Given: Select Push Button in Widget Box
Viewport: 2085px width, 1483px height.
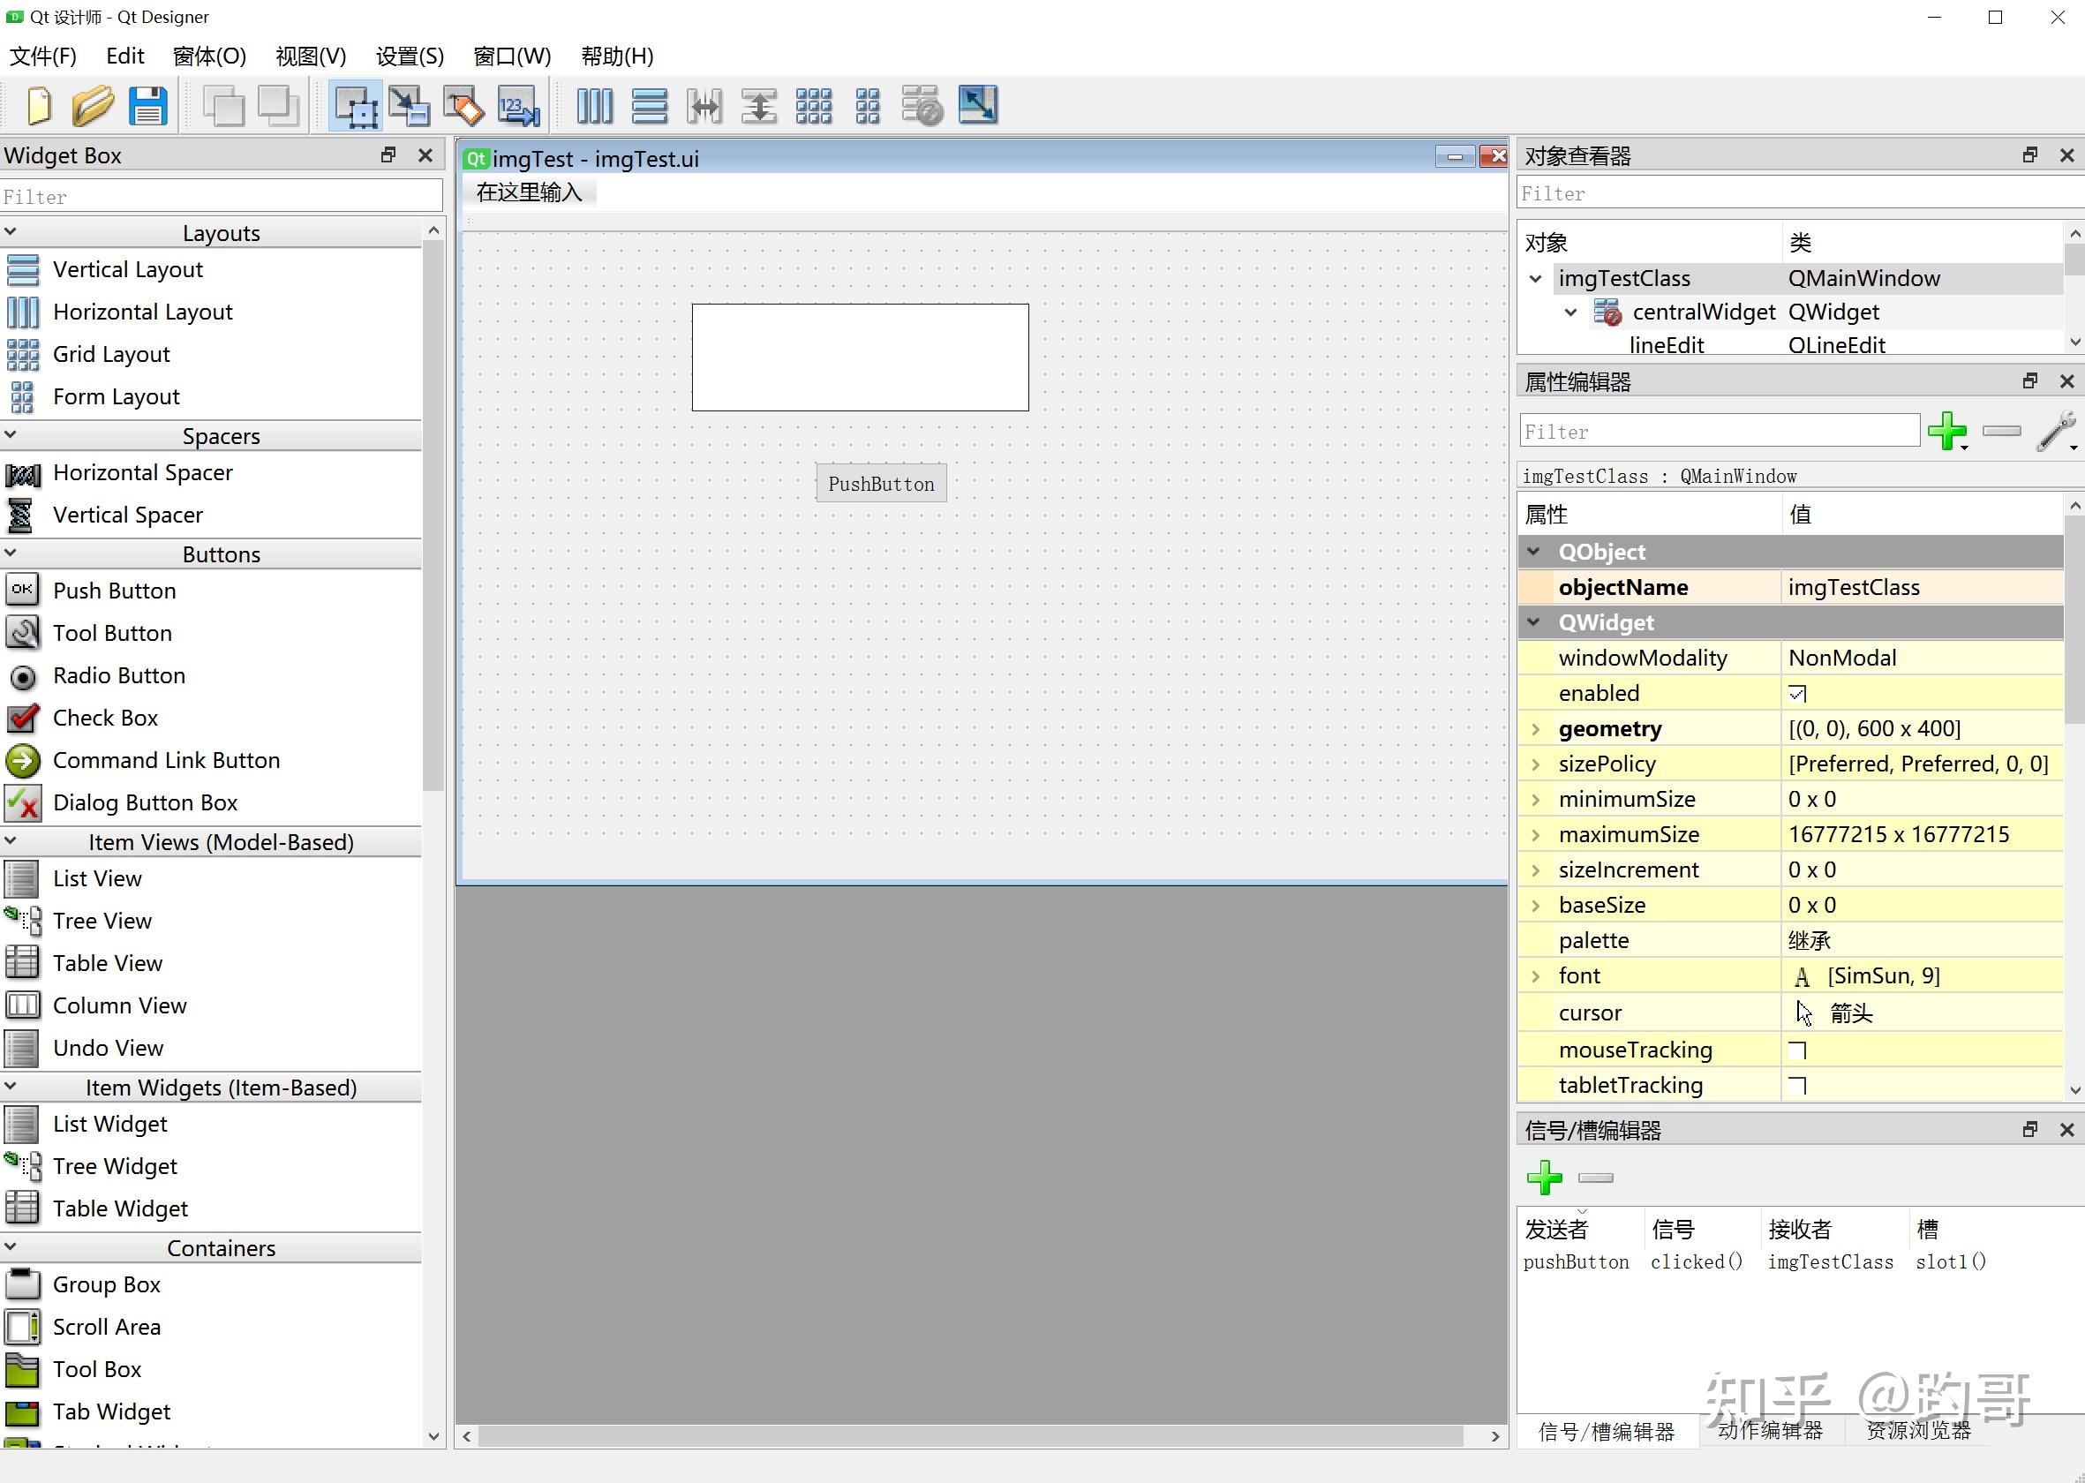Looking at the screenshot, I should [114, 591].
